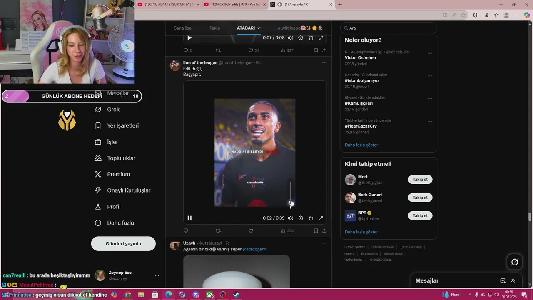Show more trends under Neler oluyor

361,145
